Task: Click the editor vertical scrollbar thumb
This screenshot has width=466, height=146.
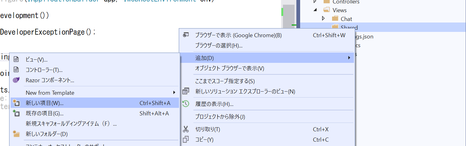Action: pos(289,16)
